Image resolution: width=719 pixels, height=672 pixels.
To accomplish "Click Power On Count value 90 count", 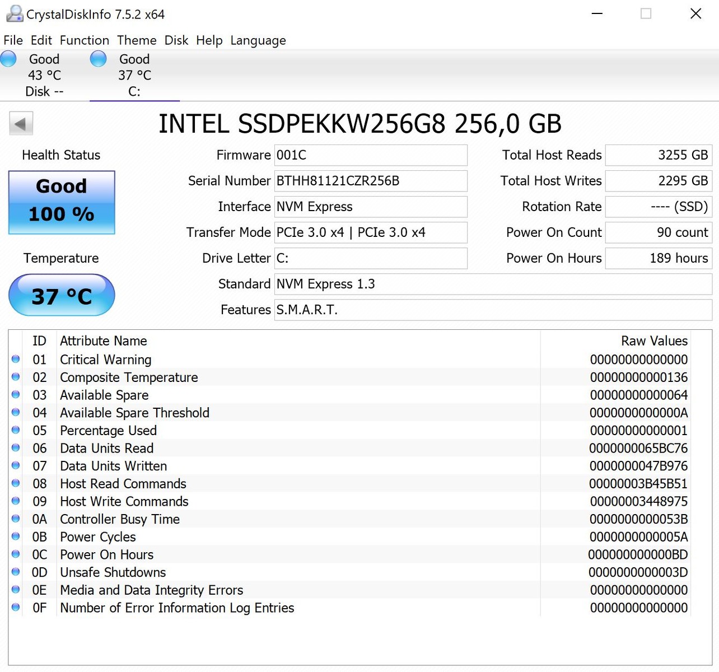I will point(659,232).
